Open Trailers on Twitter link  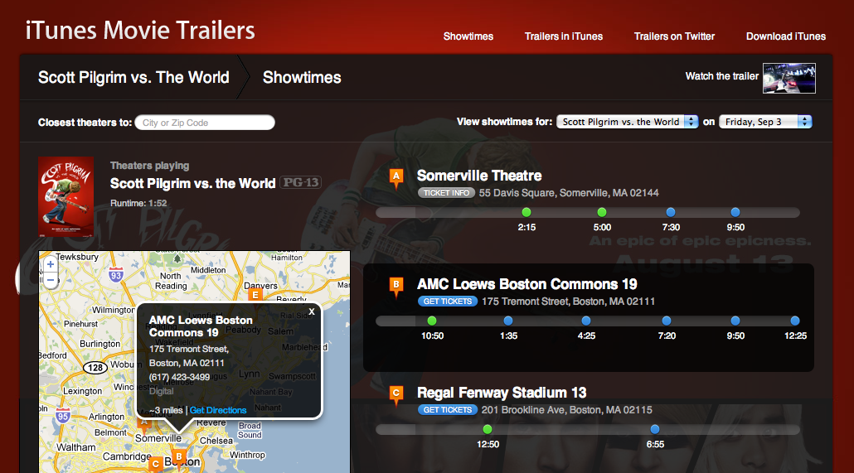[674, 36]
